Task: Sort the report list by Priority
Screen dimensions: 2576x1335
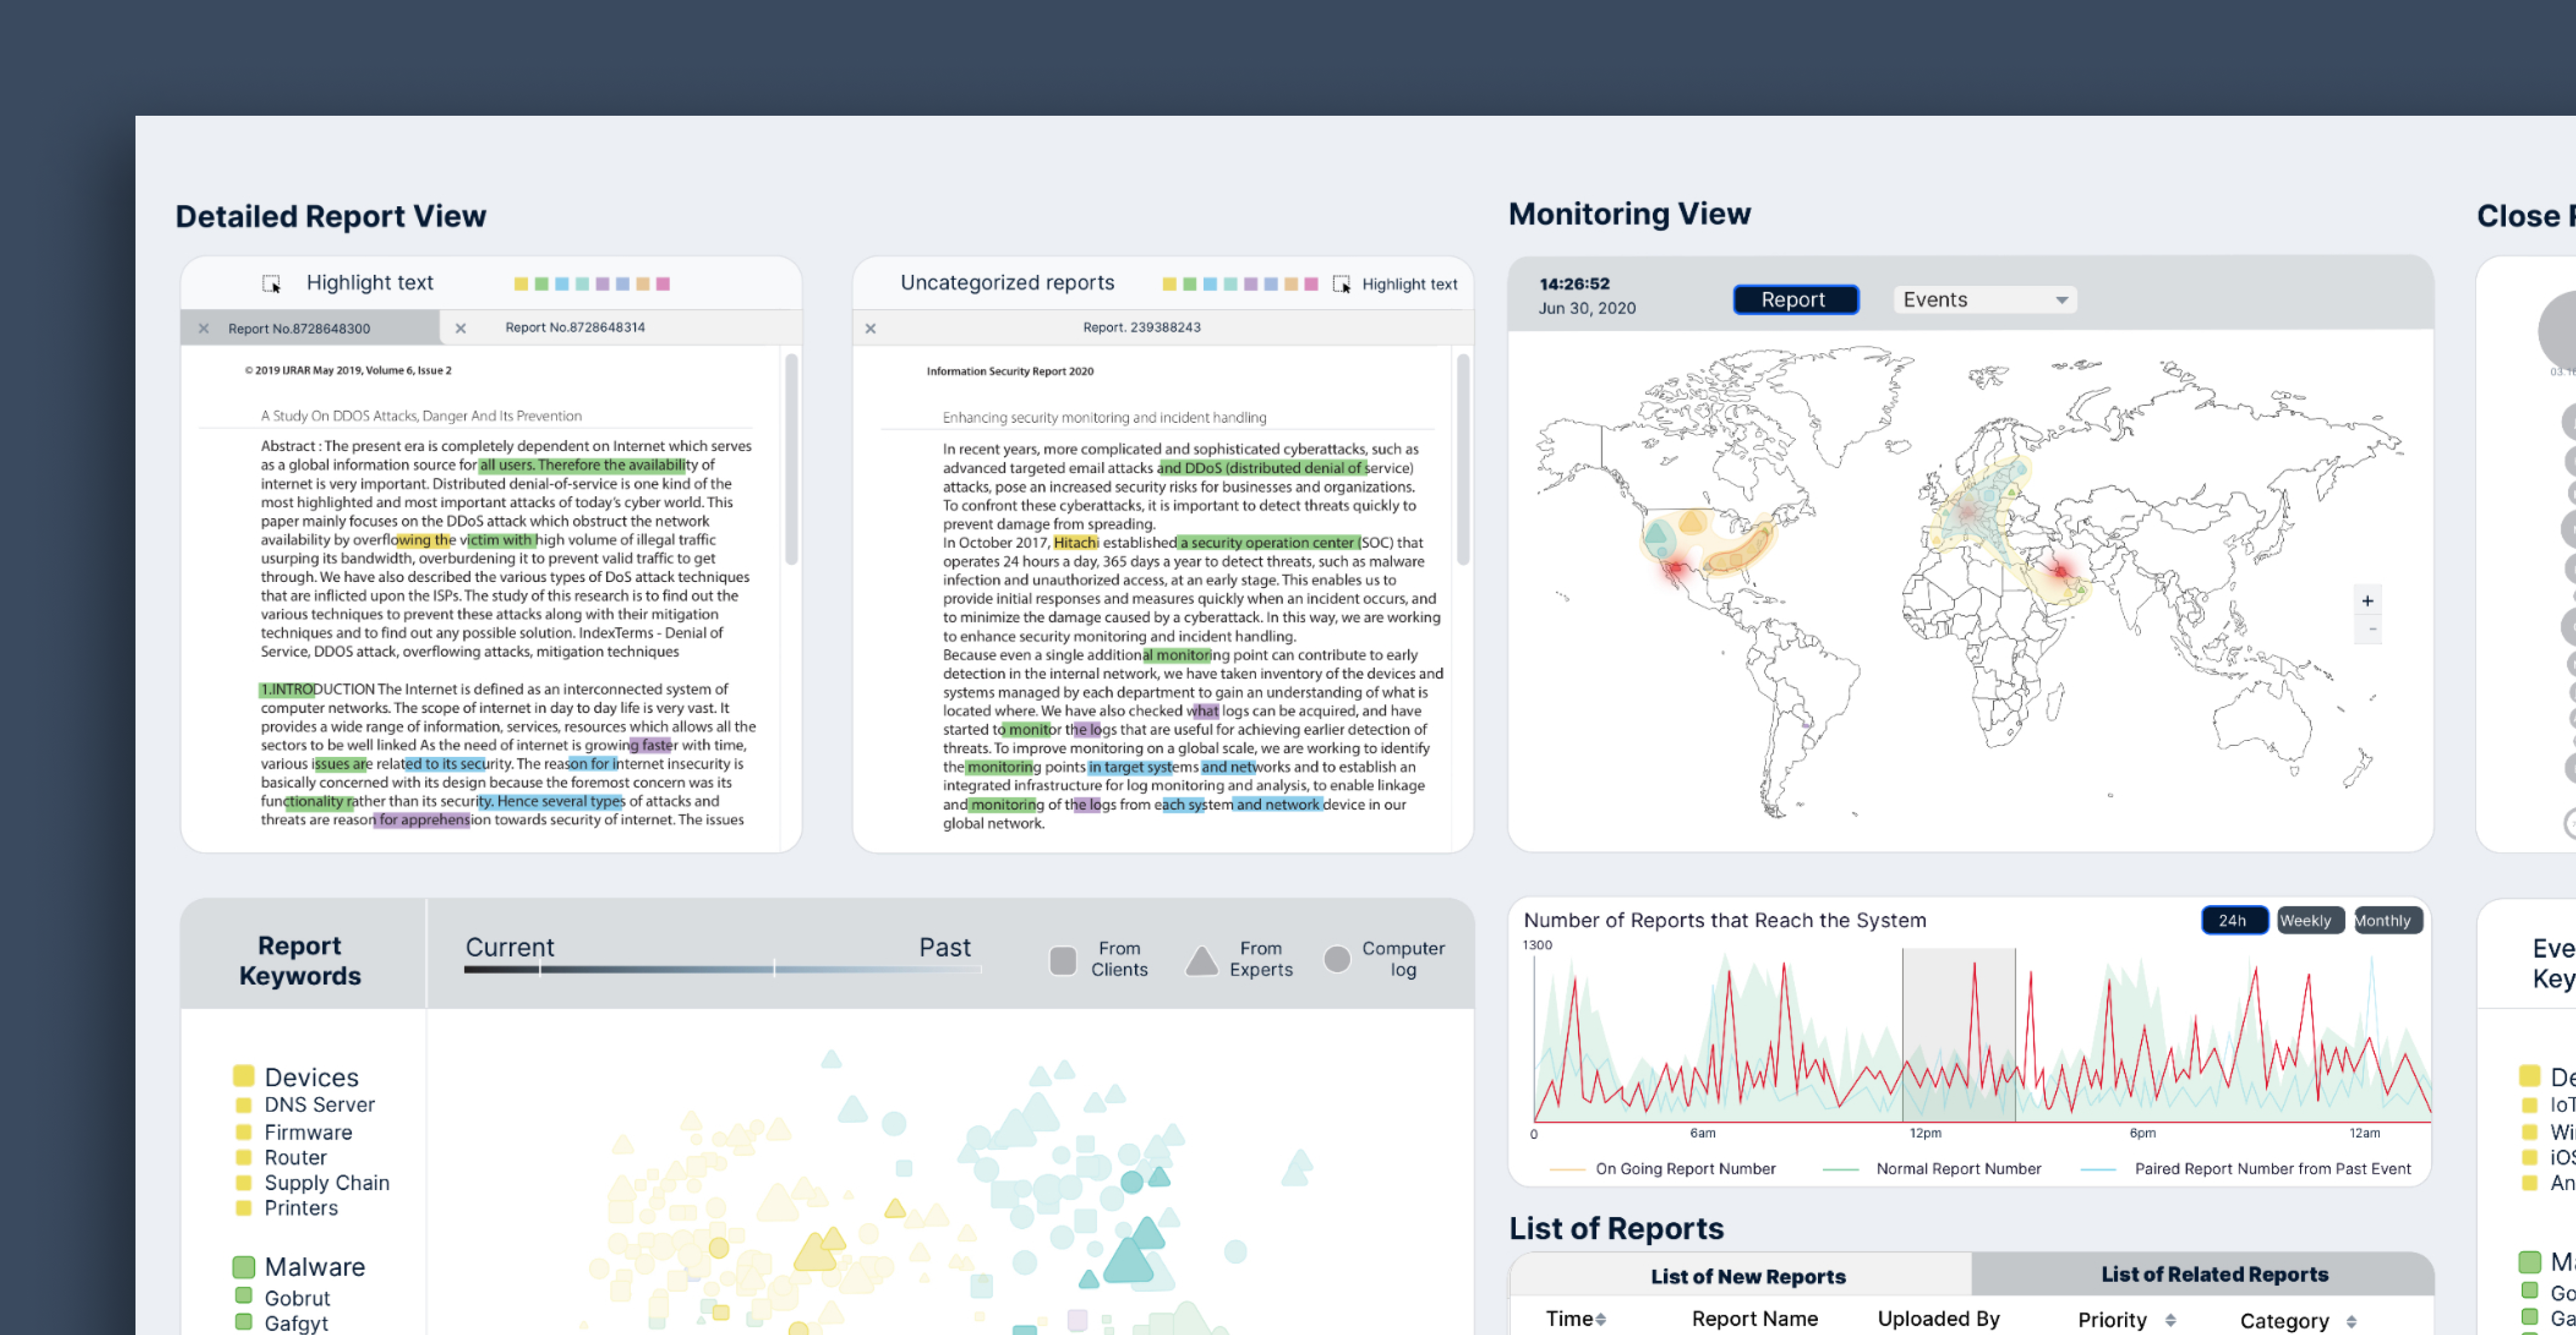Action: [x=2170, y=1321]
